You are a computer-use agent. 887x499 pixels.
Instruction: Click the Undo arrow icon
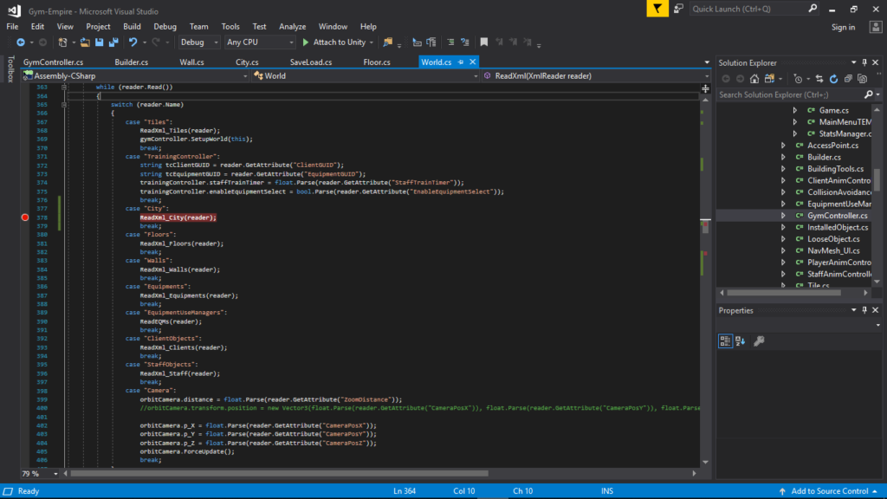[x=133, y=42]
